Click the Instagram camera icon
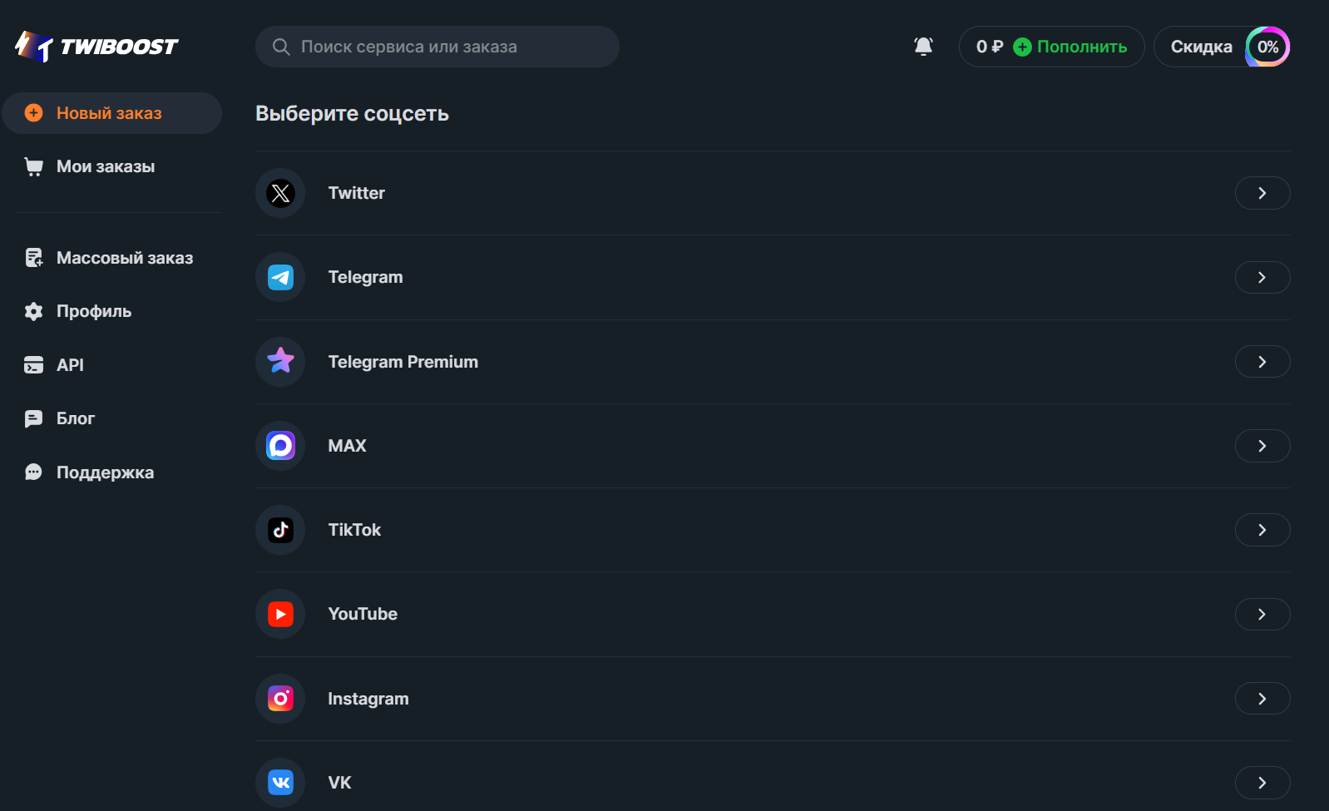The image size is (1329, 811). (x=280, y=699)
